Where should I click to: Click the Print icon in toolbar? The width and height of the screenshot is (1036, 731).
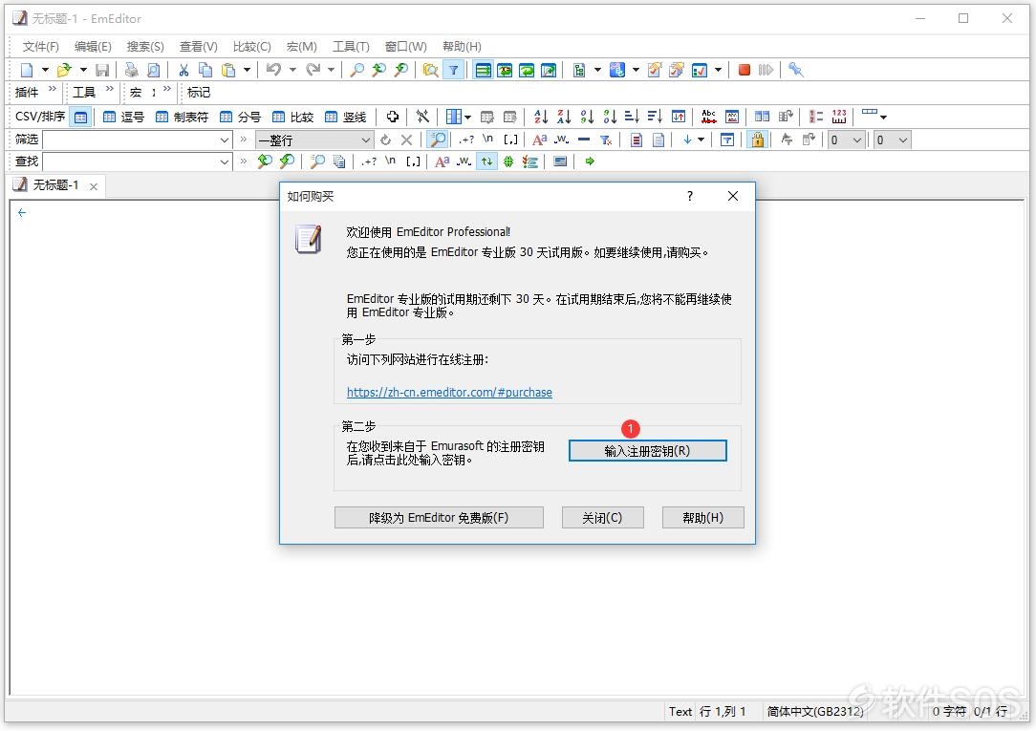click(x=132, y=70)
